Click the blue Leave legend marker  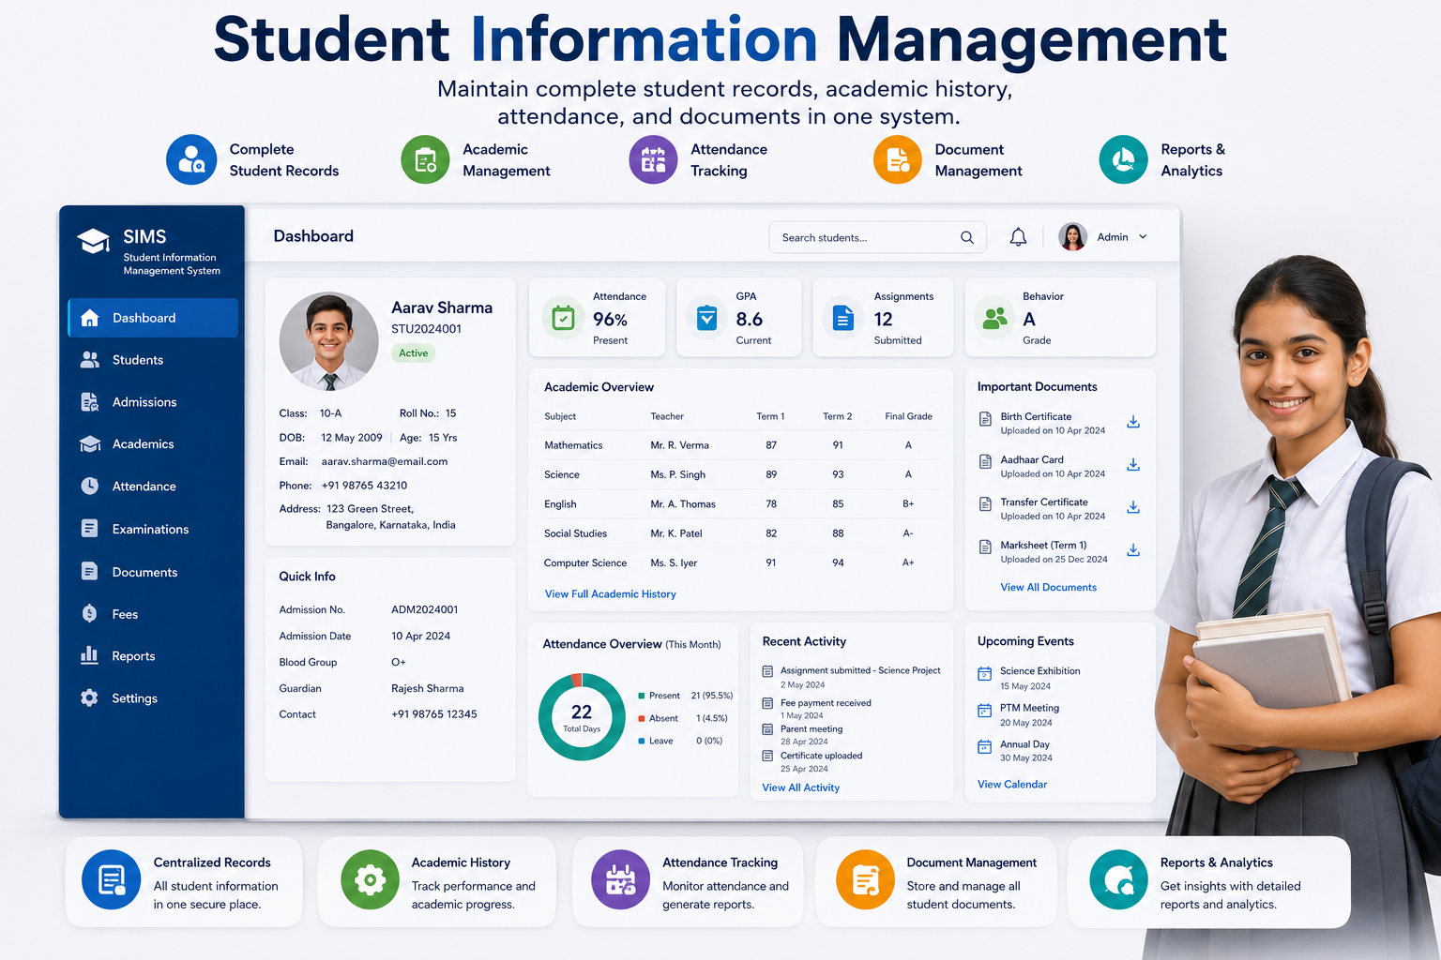point(642,741)
